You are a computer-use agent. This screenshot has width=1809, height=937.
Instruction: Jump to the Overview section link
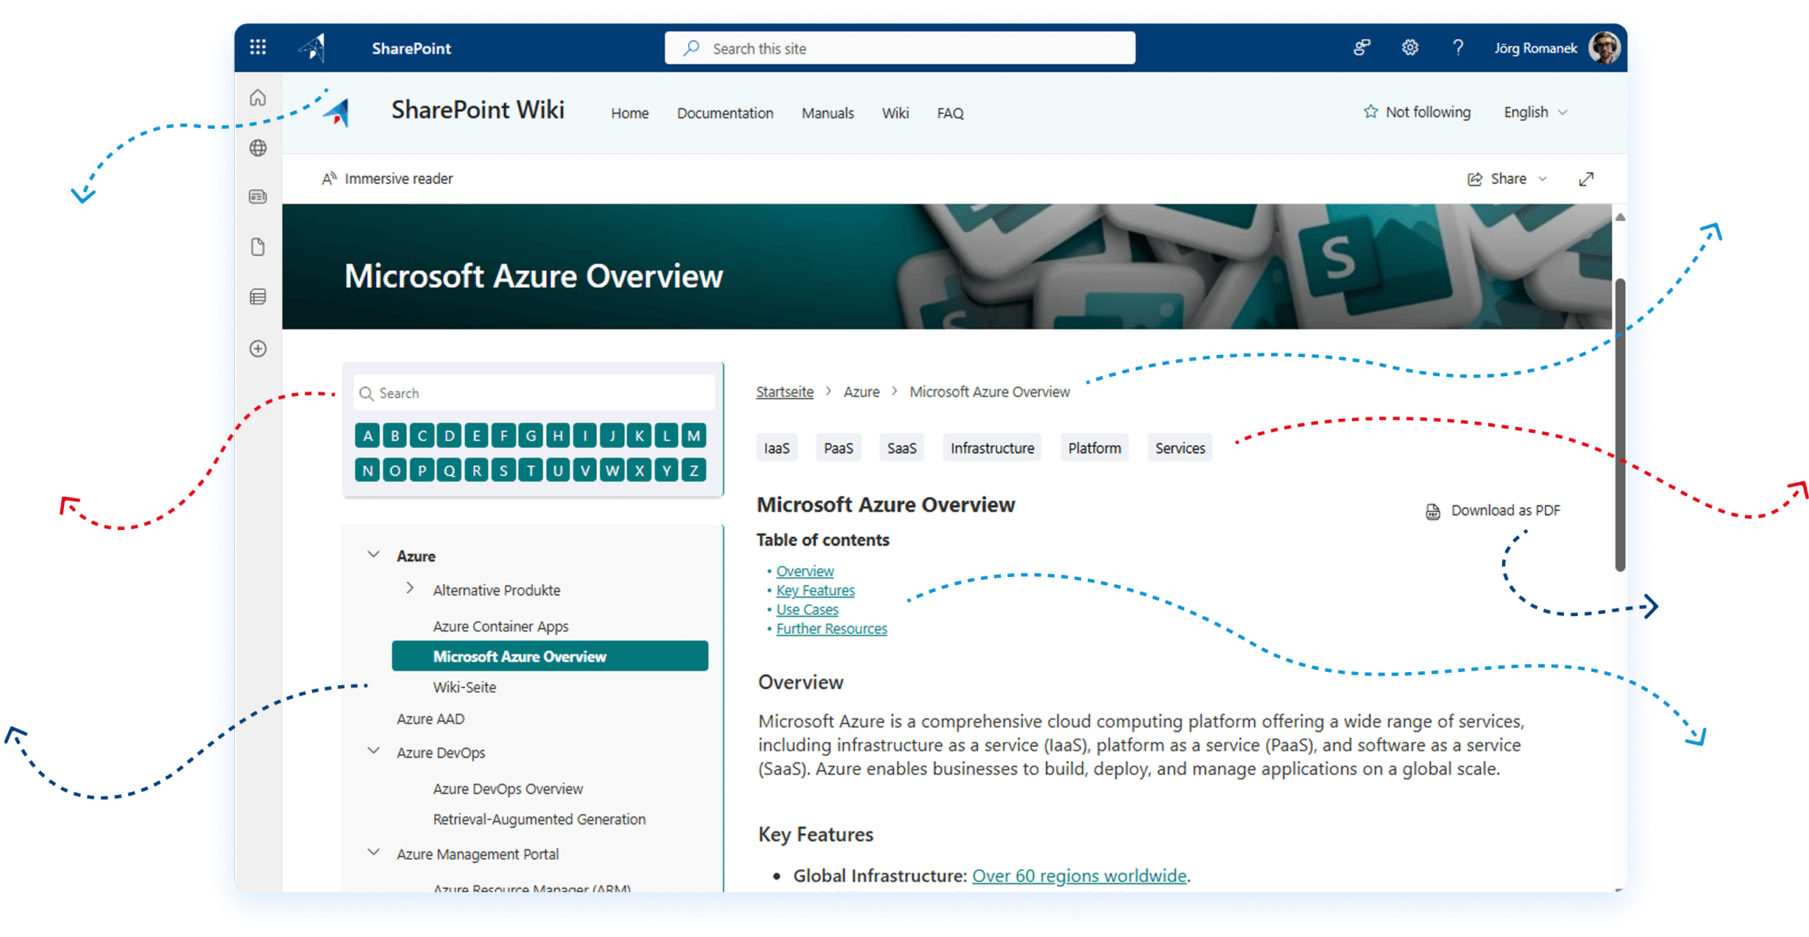pos(805,571)
